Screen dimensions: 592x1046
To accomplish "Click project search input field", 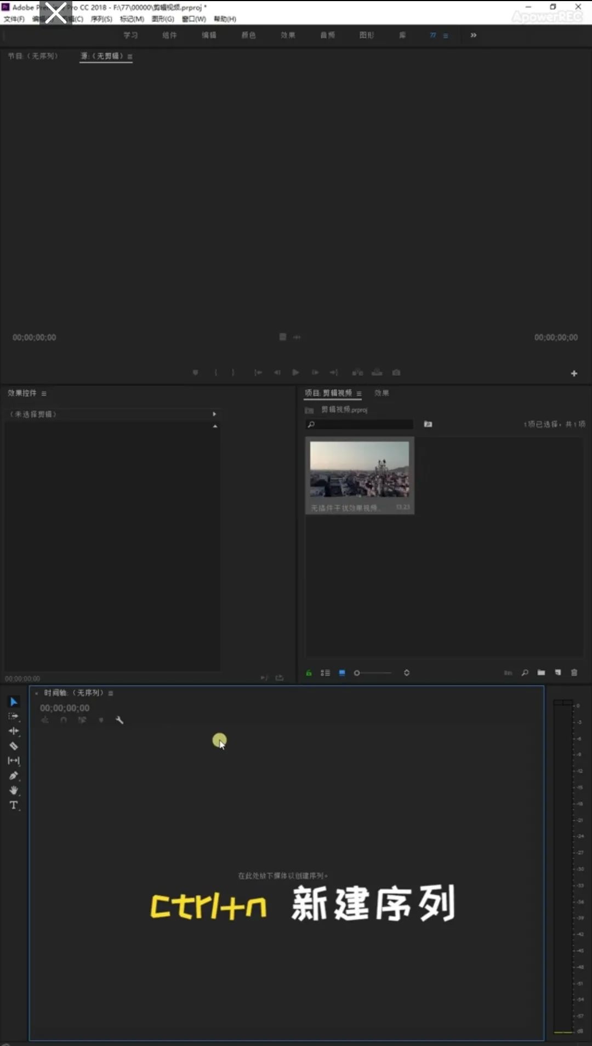I will coord(359,424).
